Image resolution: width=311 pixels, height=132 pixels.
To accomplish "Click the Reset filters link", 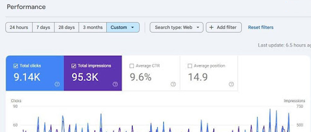I will pos(260,28).
